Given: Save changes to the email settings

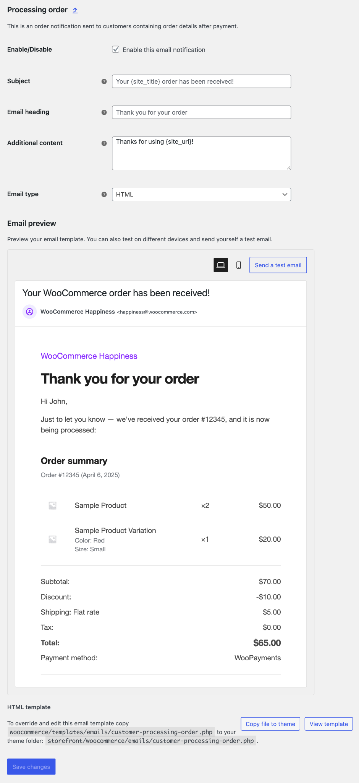Looking at the screenshot, I should [31, 767].
